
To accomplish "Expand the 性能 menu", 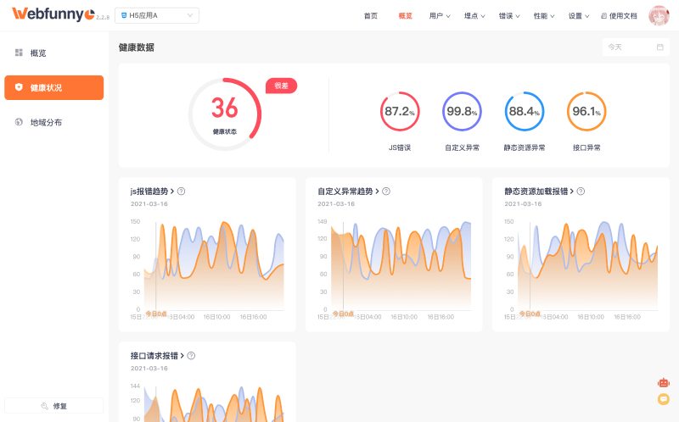I will pyautogui.click(x=544, y=16).
